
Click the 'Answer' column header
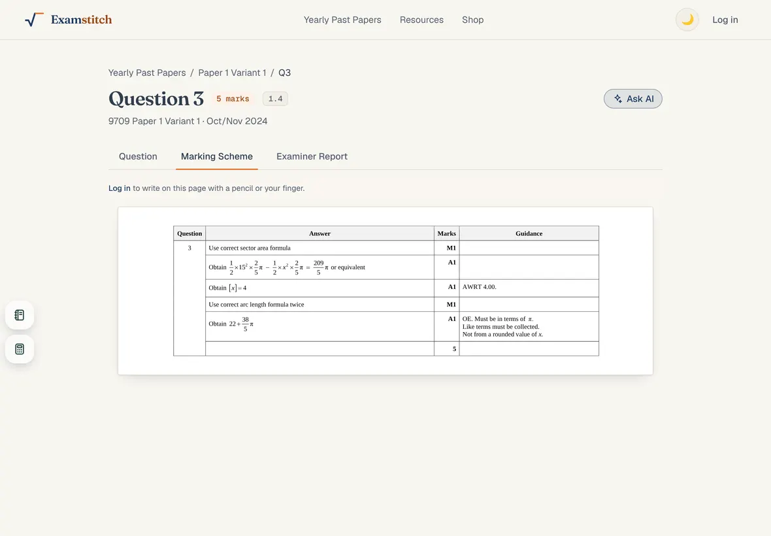(320, 233)
